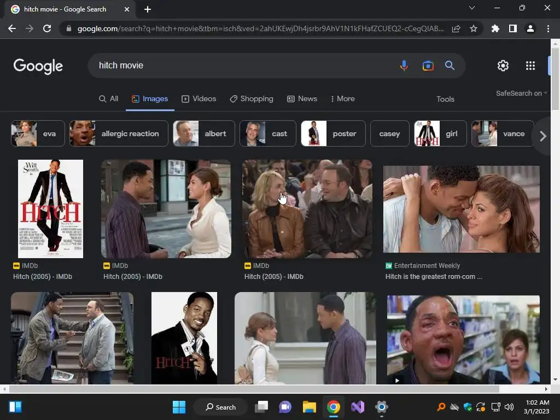Open the swollen face pharmacy video thumbnail
The width and height of the screenshot is (560, 420).
(463, 340)
